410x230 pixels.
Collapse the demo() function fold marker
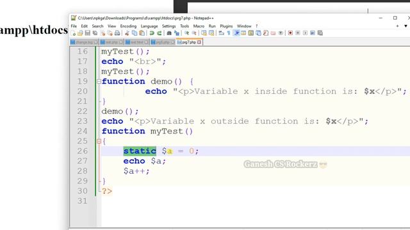tap(99, 82)
